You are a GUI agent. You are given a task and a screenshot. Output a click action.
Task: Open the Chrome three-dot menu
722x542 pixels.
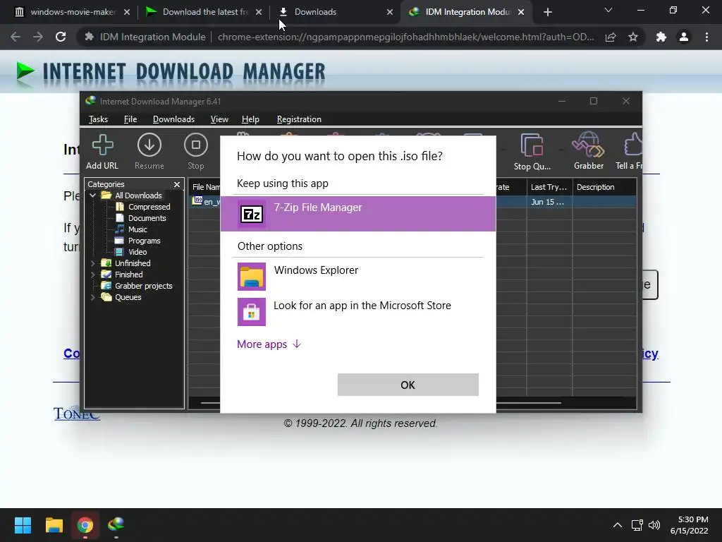tap(706, 37)
